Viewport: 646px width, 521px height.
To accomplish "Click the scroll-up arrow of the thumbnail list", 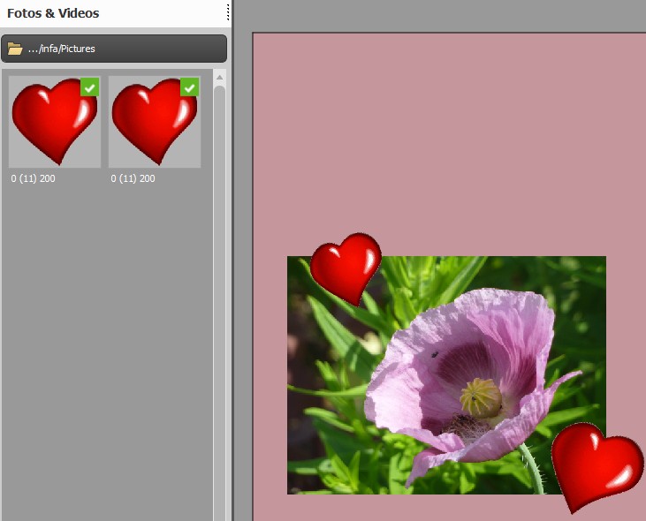I will pos(219,77).
